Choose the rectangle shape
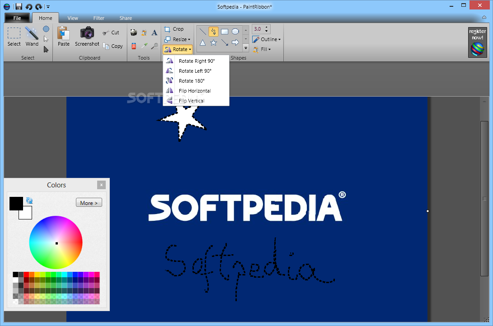Screen dimensions: 493x326 (x=225, y=32)
